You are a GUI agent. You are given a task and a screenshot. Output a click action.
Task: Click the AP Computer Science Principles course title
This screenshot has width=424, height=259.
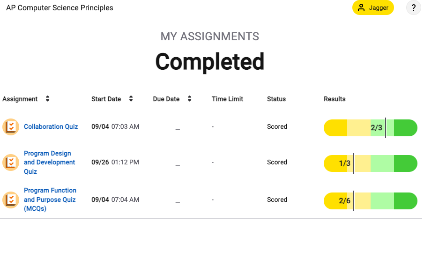60,8
